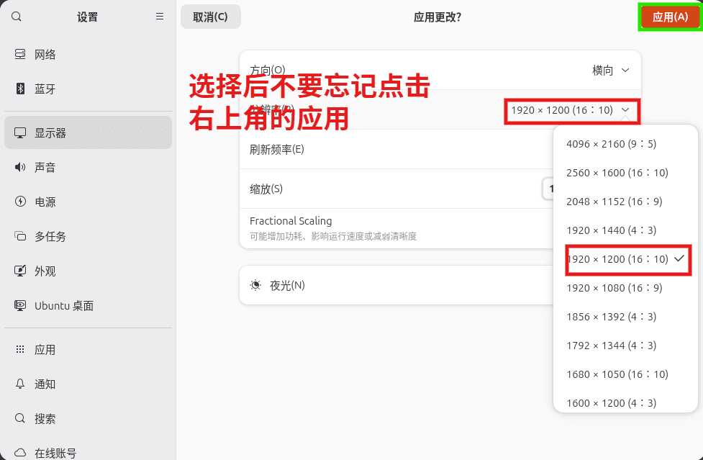The width and height of the screenshot is (703, 460).
Task: Open the 夜光 night light row
Action: [396, 286]
